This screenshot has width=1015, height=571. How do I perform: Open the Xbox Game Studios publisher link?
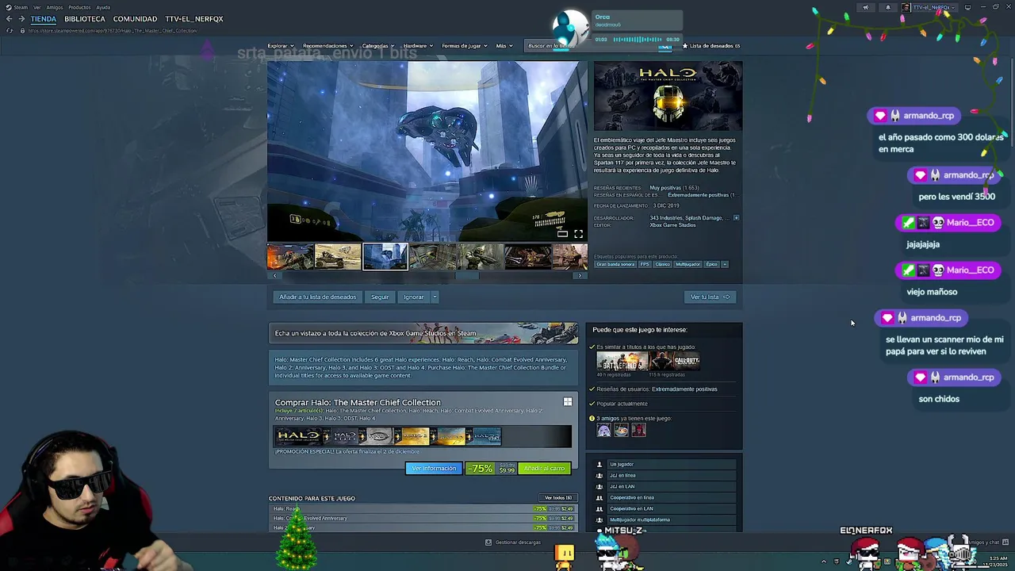[672, 225]
